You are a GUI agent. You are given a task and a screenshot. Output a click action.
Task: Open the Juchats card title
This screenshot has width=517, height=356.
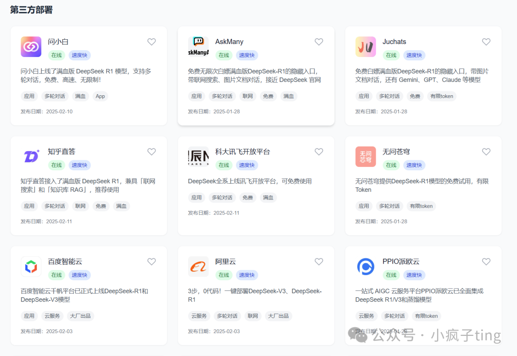[394, 42]
